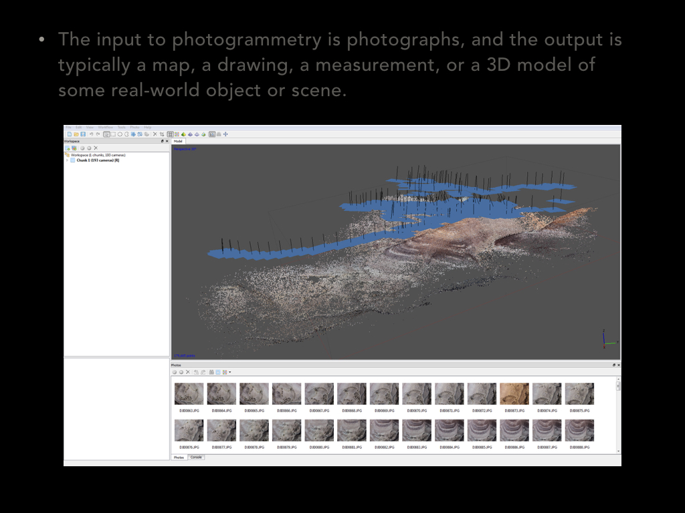Delete selection with the toolbar X icon
685x513 pixels.
point(155,134)
